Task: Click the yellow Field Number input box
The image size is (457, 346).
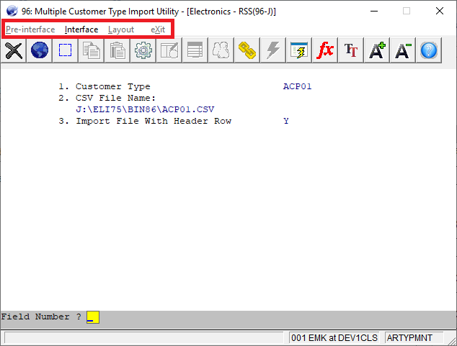Action: coord(93,317)
